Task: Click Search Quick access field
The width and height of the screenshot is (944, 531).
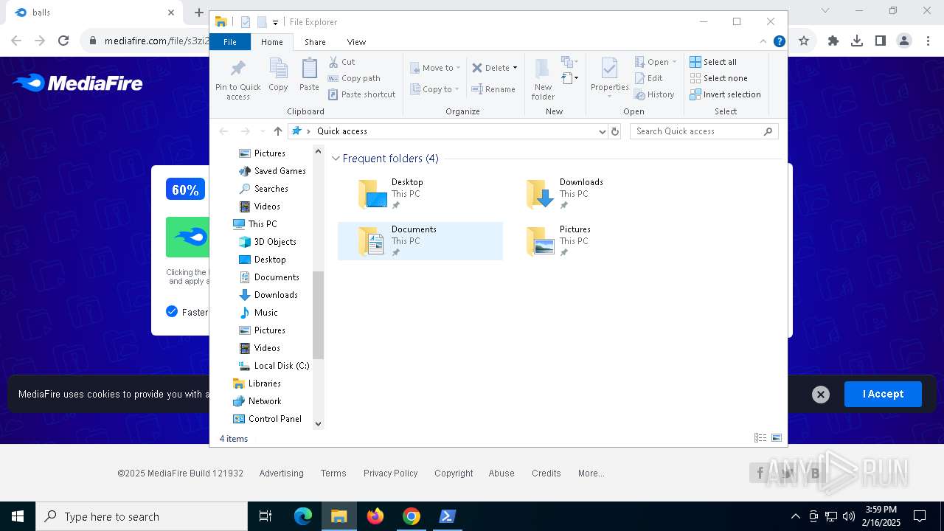Action: tap(704, 131)
